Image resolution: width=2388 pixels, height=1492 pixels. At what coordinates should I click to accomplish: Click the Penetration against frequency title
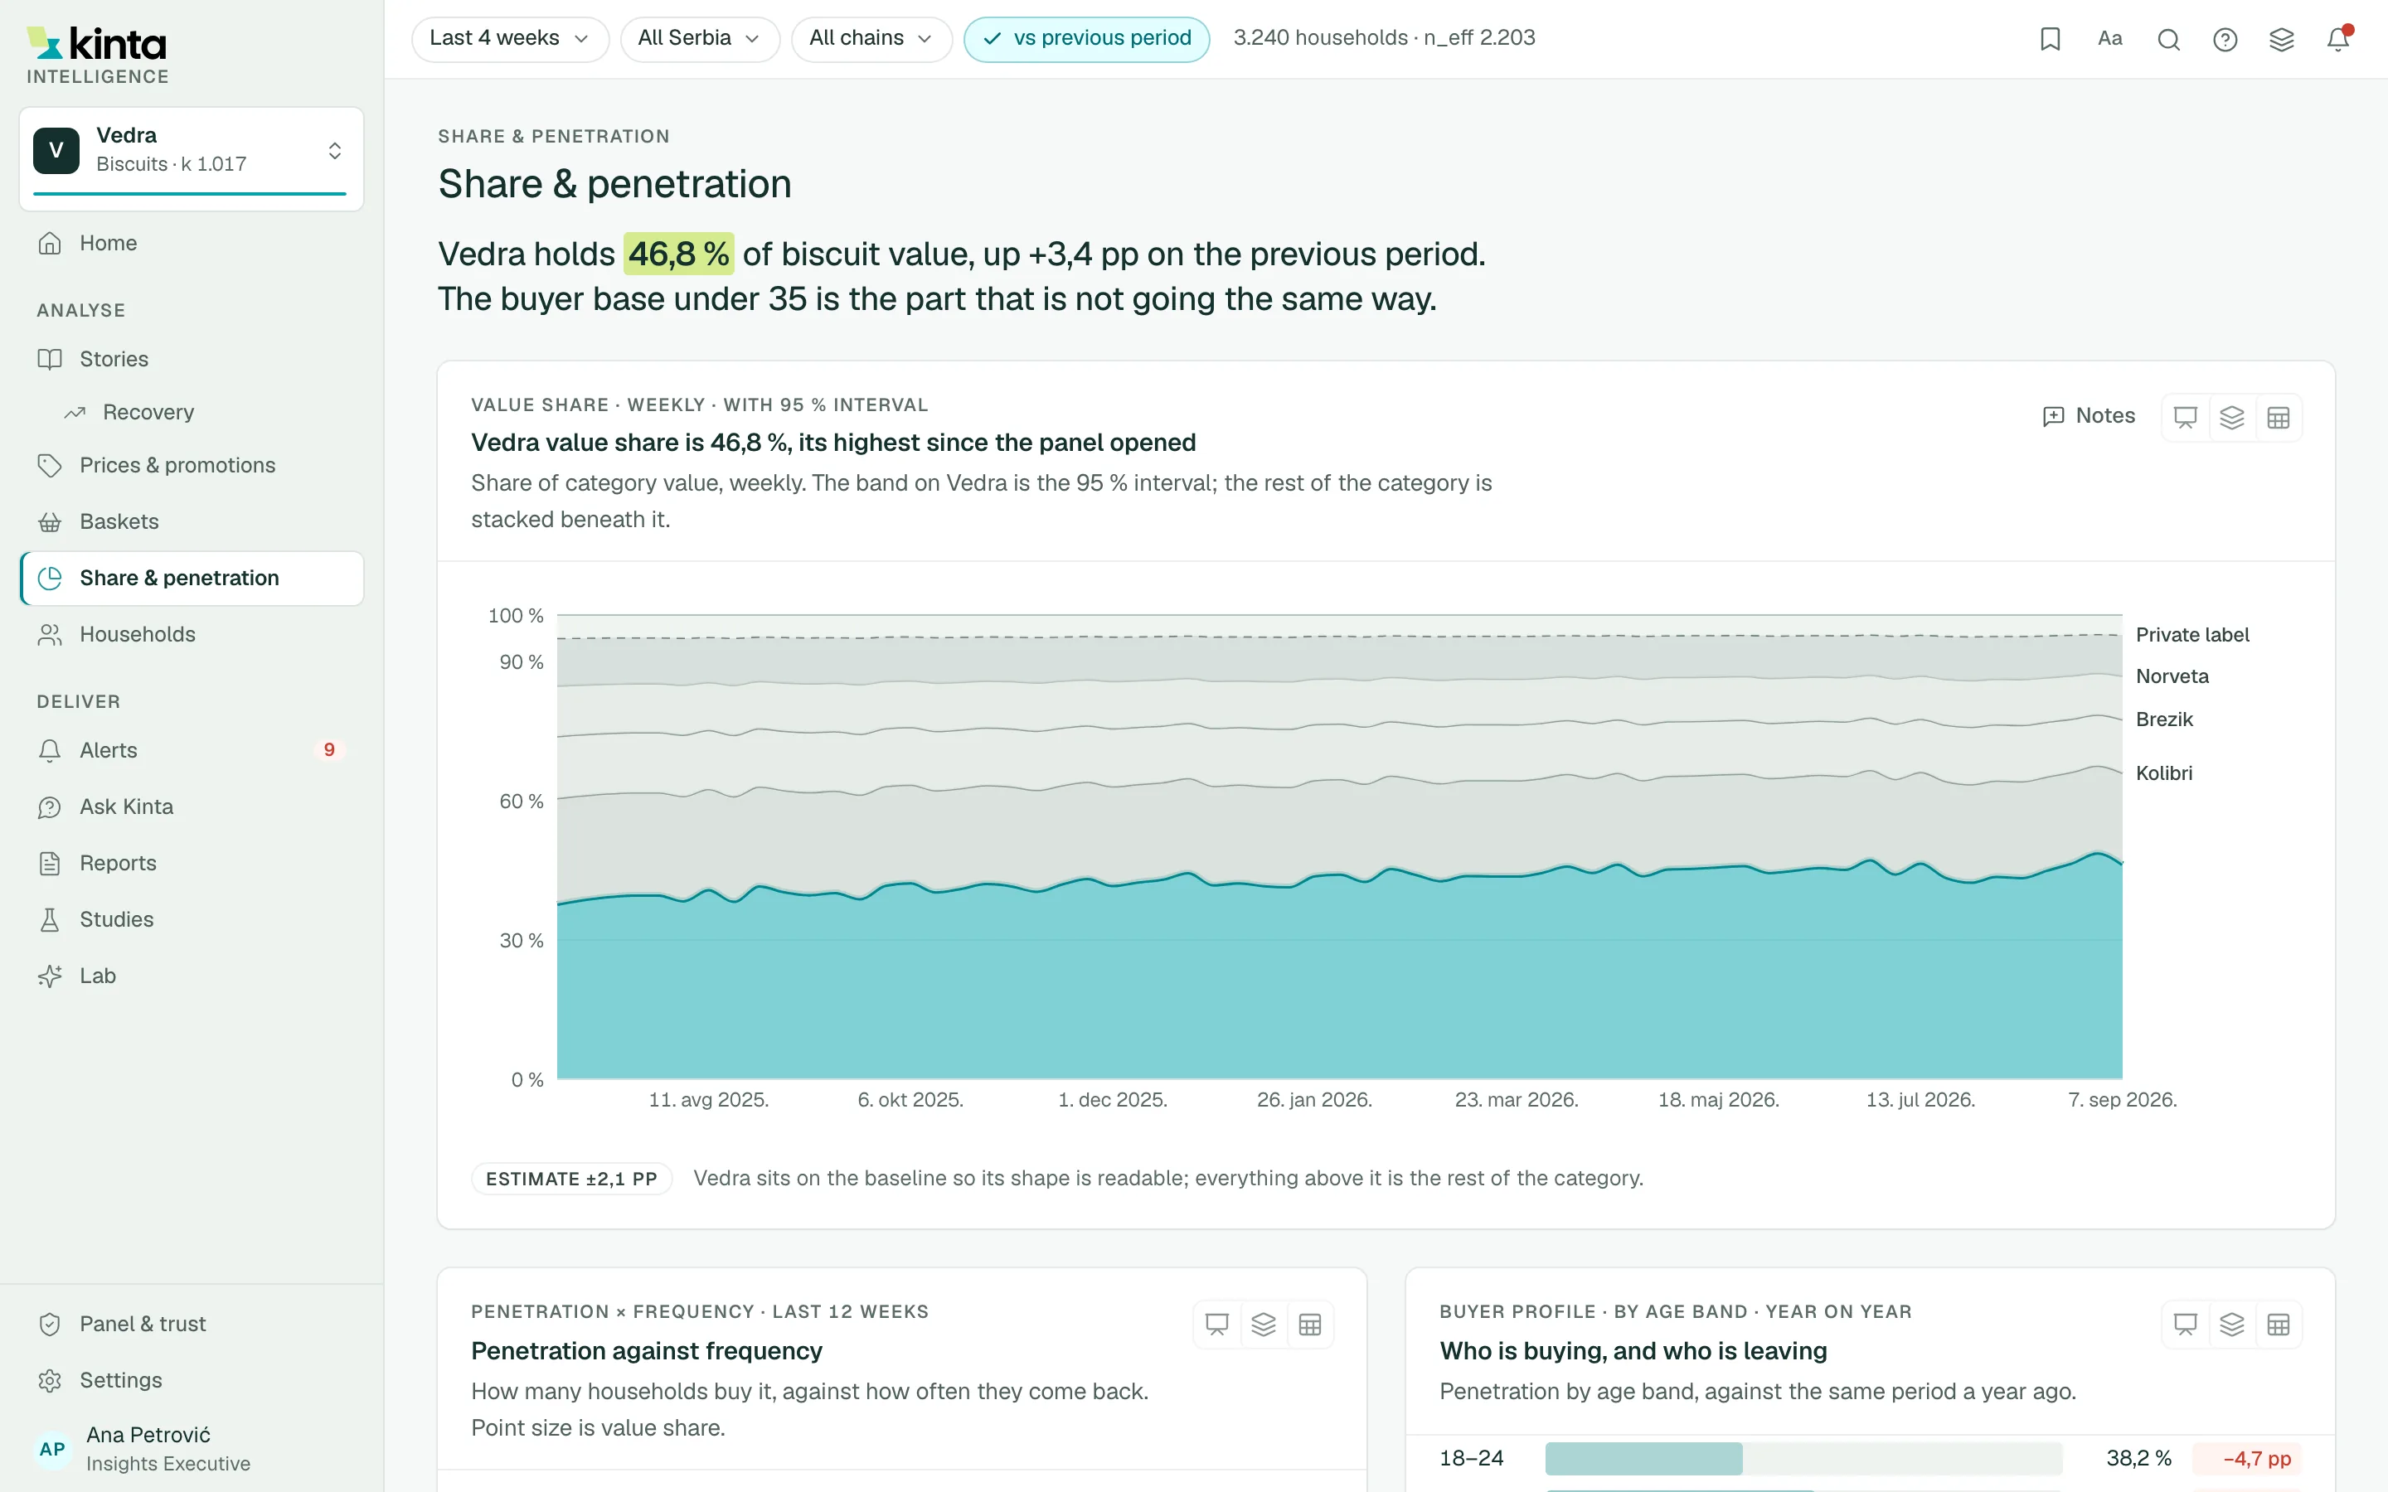(647, 1351)
